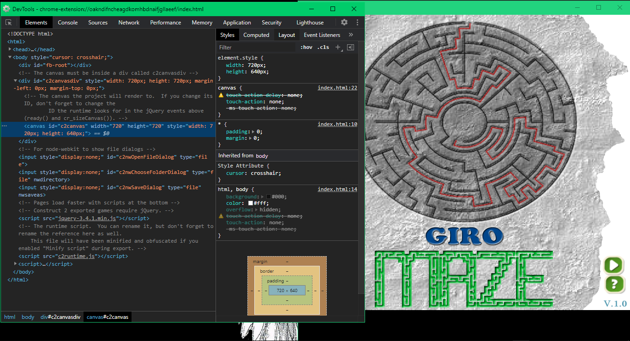Focus the styles Filter input field
The width and height of the screenshot is (630, 341).
click(256, 47)
